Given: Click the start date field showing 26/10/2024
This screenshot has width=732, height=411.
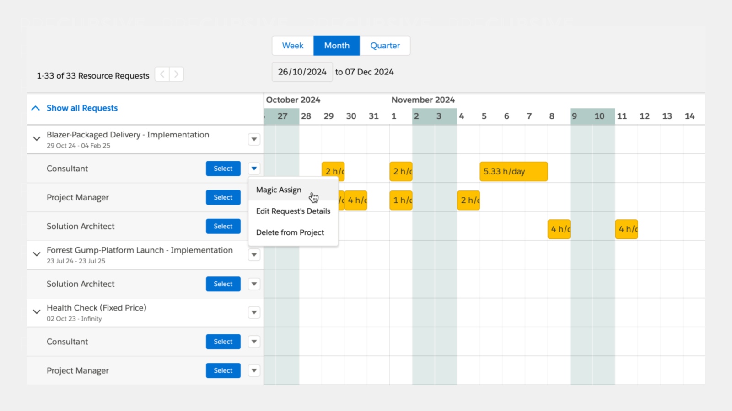Looking at the screenshot, I should (302, 72).
